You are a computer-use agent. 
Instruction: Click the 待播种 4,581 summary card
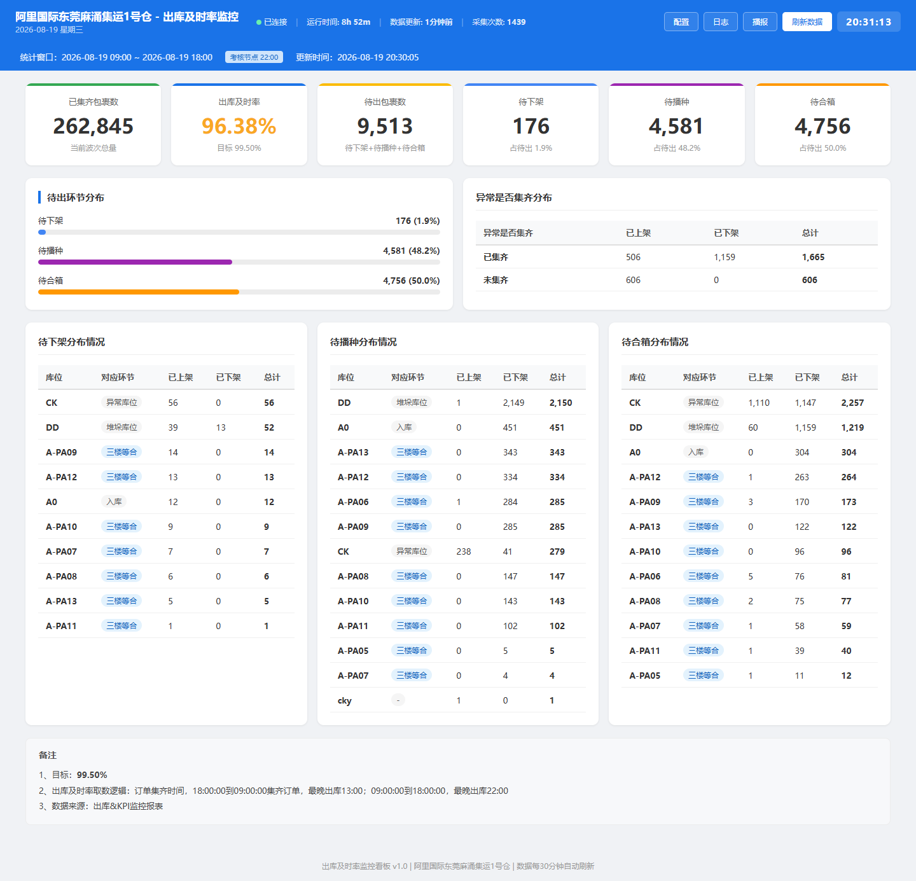pos(677,125)
